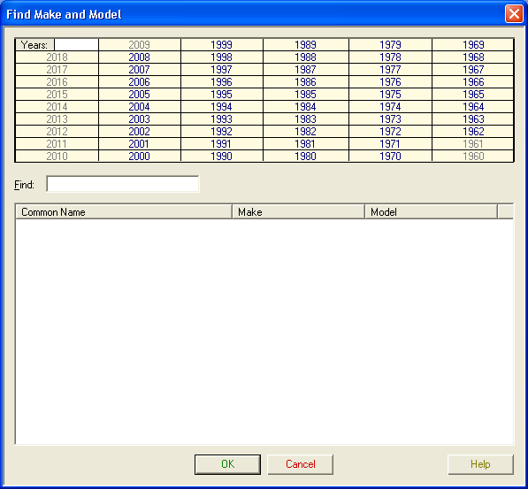The image size is (528, 489).
Task: Focus the Years input box
Action: click(x=76, y=45)
